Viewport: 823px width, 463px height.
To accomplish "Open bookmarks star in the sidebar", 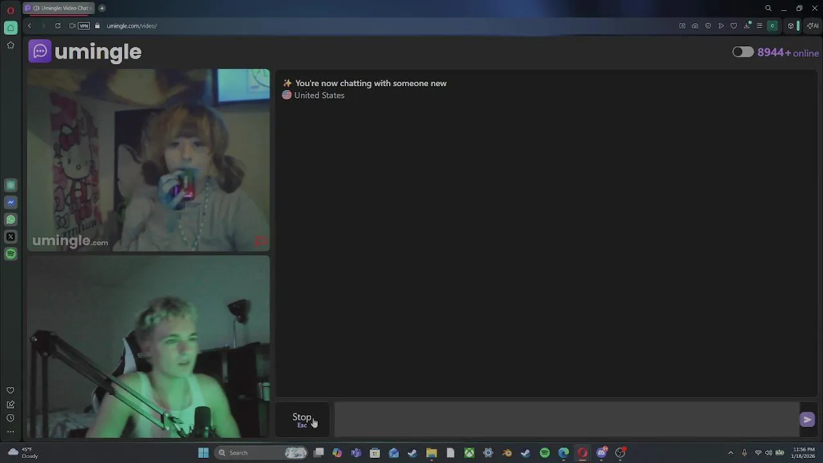I will click(x=10, y=45).
